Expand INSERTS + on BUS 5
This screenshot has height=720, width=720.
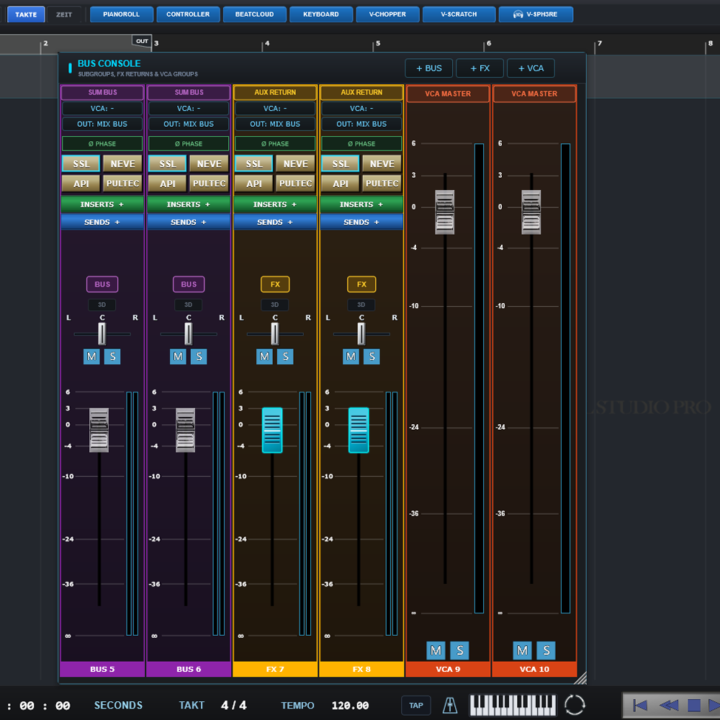[102, 204]
